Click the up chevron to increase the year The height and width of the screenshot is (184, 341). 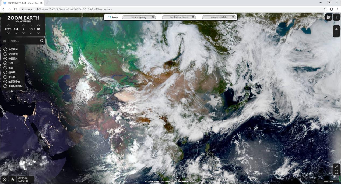pyautogui.click(x=8, y=25)
